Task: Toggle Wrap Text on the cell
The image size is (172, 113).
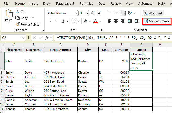Action: (154, 13)
